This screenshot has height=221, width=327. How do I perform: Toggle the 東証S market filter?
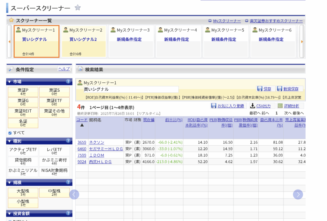(54, 92)
